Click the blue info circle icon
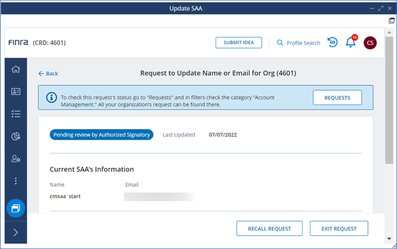397x249 pixels. 51,97
